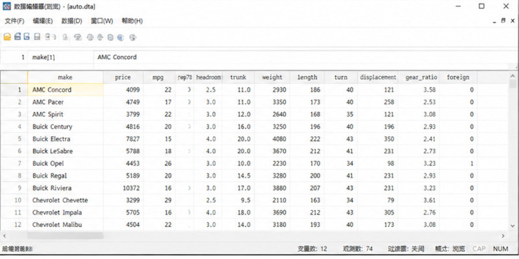Click the Buick Electra cell
Screen dimensions: 519x259
pyautogui.click(x=65, y=139)
